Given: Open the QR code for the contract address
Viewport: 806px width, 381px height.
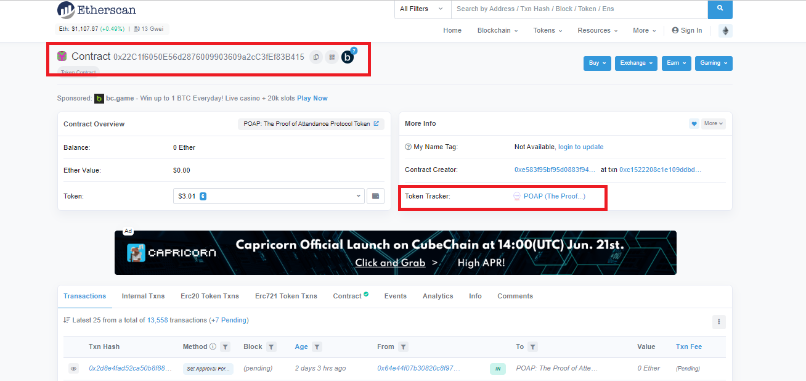Looking at the screenshot, I should point(332,57).
